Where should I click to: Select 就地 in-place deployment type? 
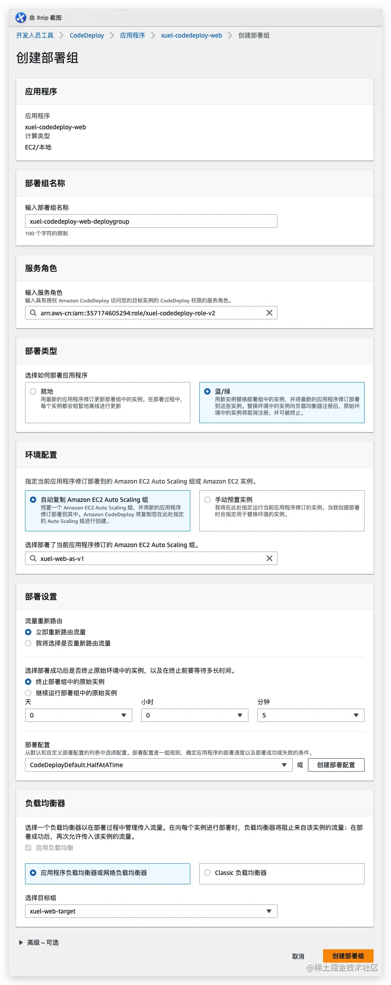(108, 403)
